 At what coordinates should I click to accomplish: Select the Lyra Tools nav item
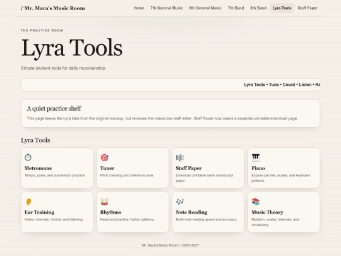pos(282,8)
